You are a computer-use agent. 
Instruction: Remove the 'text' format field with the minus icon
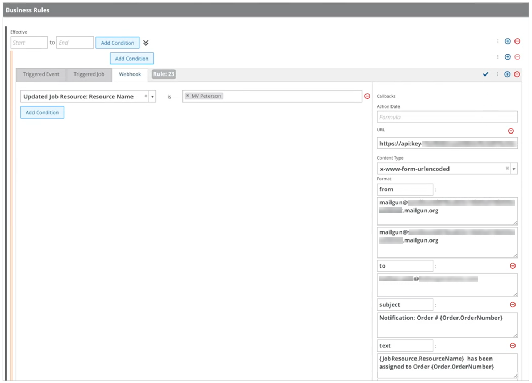pyautogui.click(x=513, y=345)
